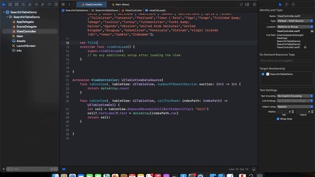Open the Location dropdown Relative to Group

[295, 27]
